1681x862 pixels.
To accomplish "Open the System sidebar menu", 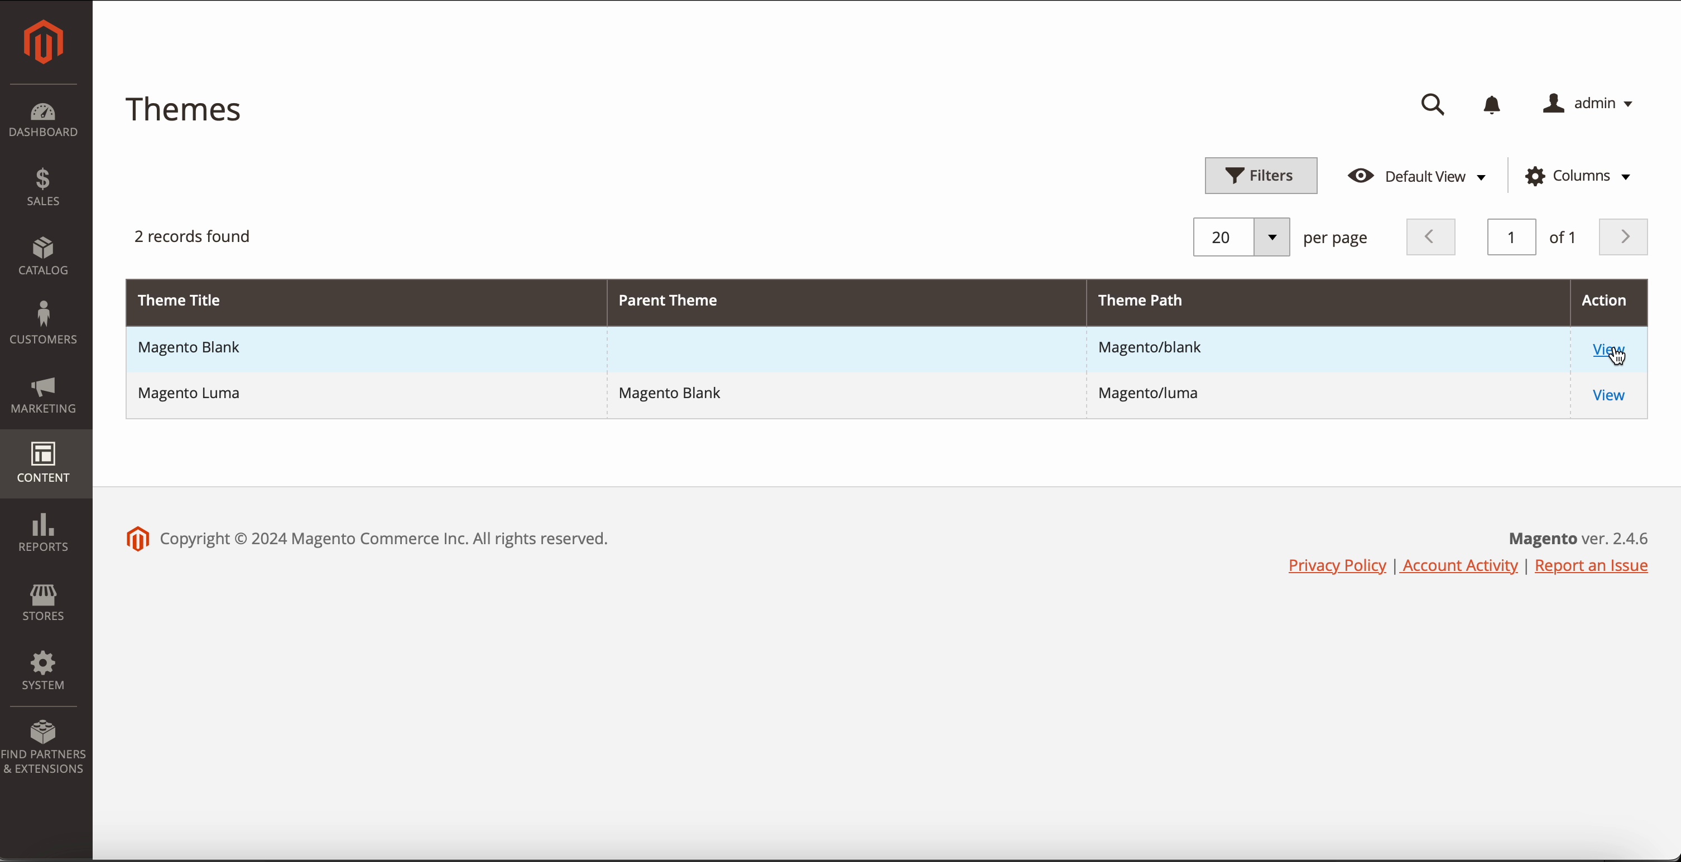I will coord(43,670).
